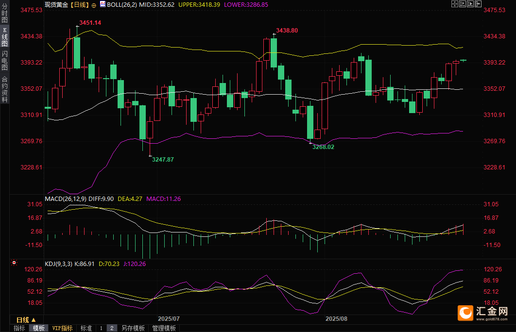Click the MACD(26,12,9) indicator label
The width and height of the screenshot is (516, 332).
[x=66, y=199]
